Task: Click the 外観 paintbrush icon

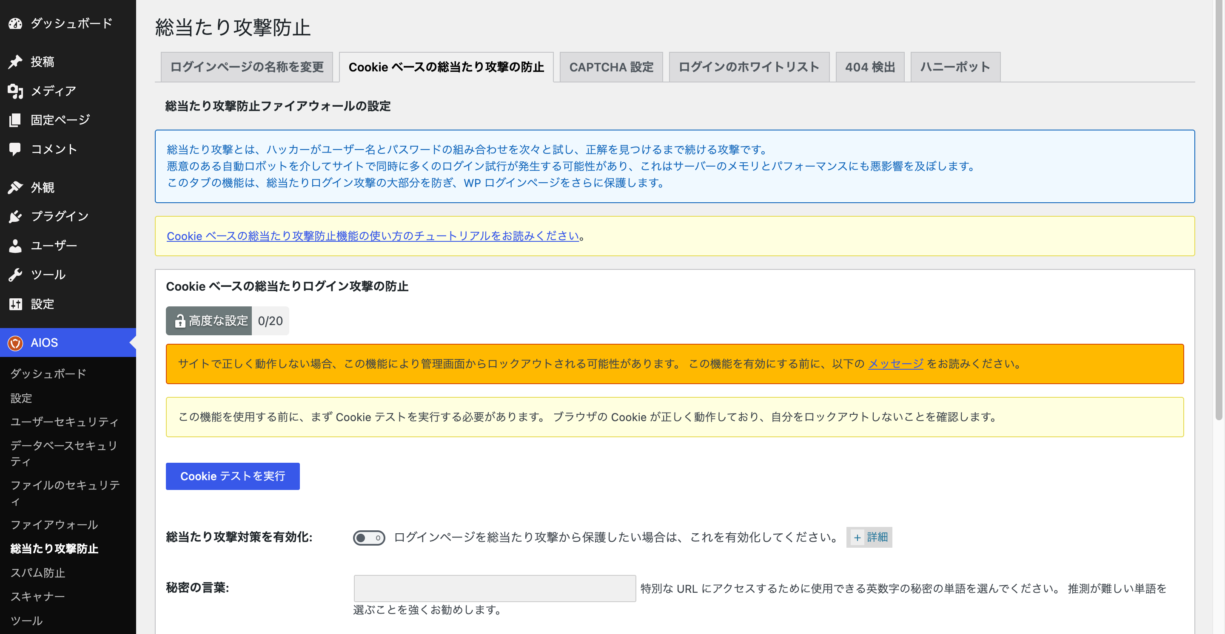Action: click(x=15, y=187)
